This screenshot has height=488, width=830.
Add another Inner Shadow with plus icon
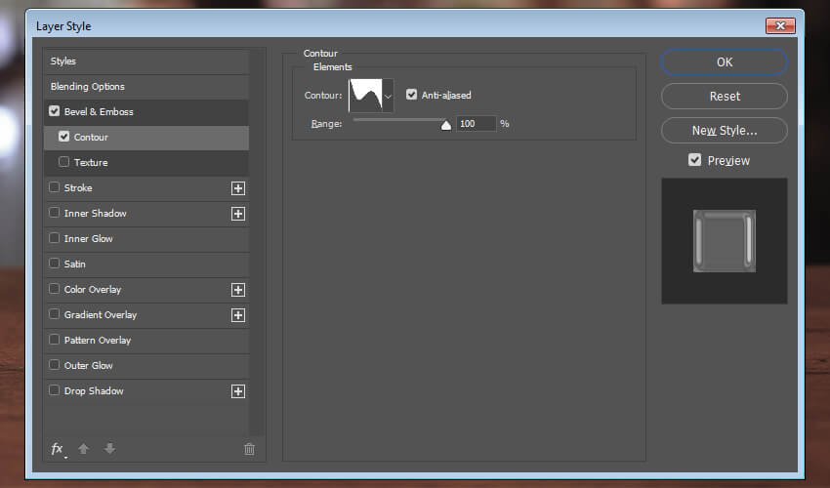238,214
